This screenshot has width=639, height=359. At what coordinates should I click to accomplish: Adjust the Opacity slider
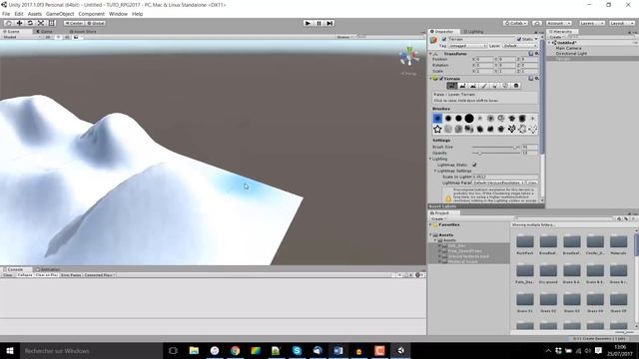click(495, 153)
